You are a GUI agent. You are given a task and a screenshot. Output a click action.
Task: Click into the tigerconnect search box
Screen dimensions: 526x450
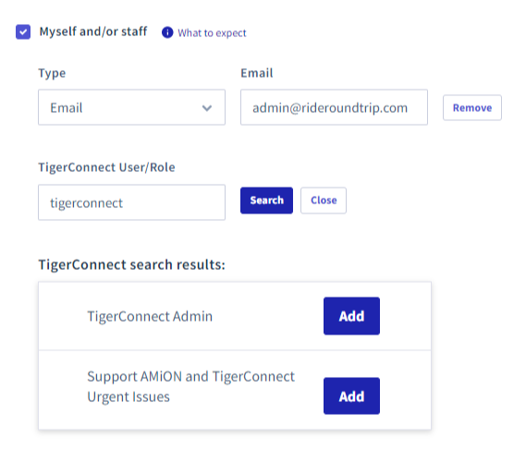(x=131, y=202)
